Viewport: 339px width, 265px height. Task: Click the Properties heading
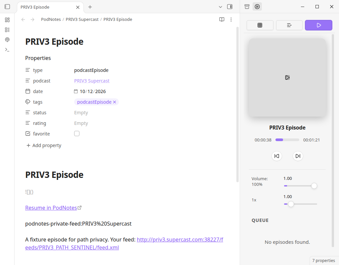point(38,58)
